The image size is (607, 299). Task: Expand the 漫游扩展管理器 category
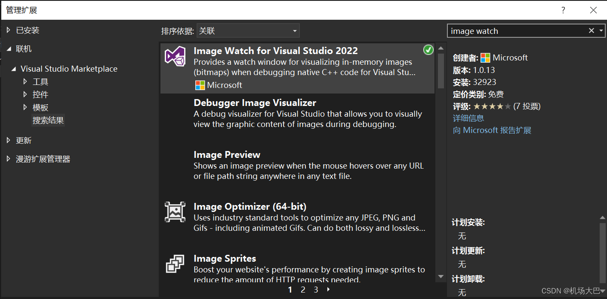pos(8,159)
